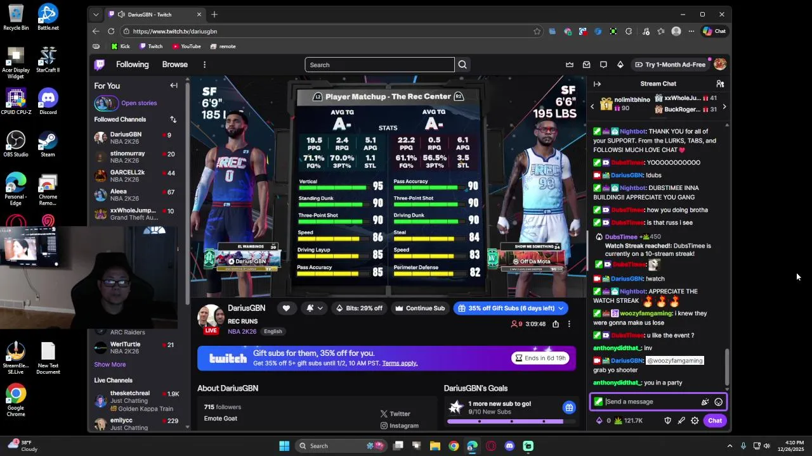
Task: Go to the Browse tab
Action: 174,65
